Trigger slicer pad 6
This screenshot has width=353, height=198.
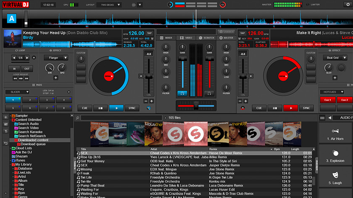pyautogui.click(x=30, y=108)
